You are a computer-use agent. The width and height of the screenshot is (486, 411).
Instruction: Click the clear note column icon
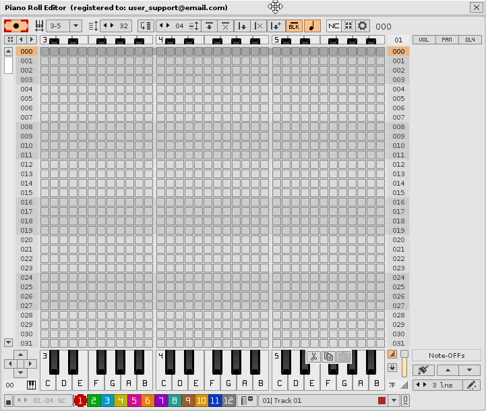pyautogui.click(x=258, y=26)
